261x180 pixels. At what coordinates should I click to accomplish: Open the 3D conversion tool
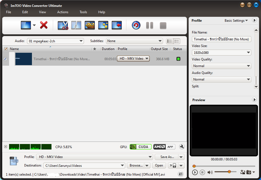(90, 25)
